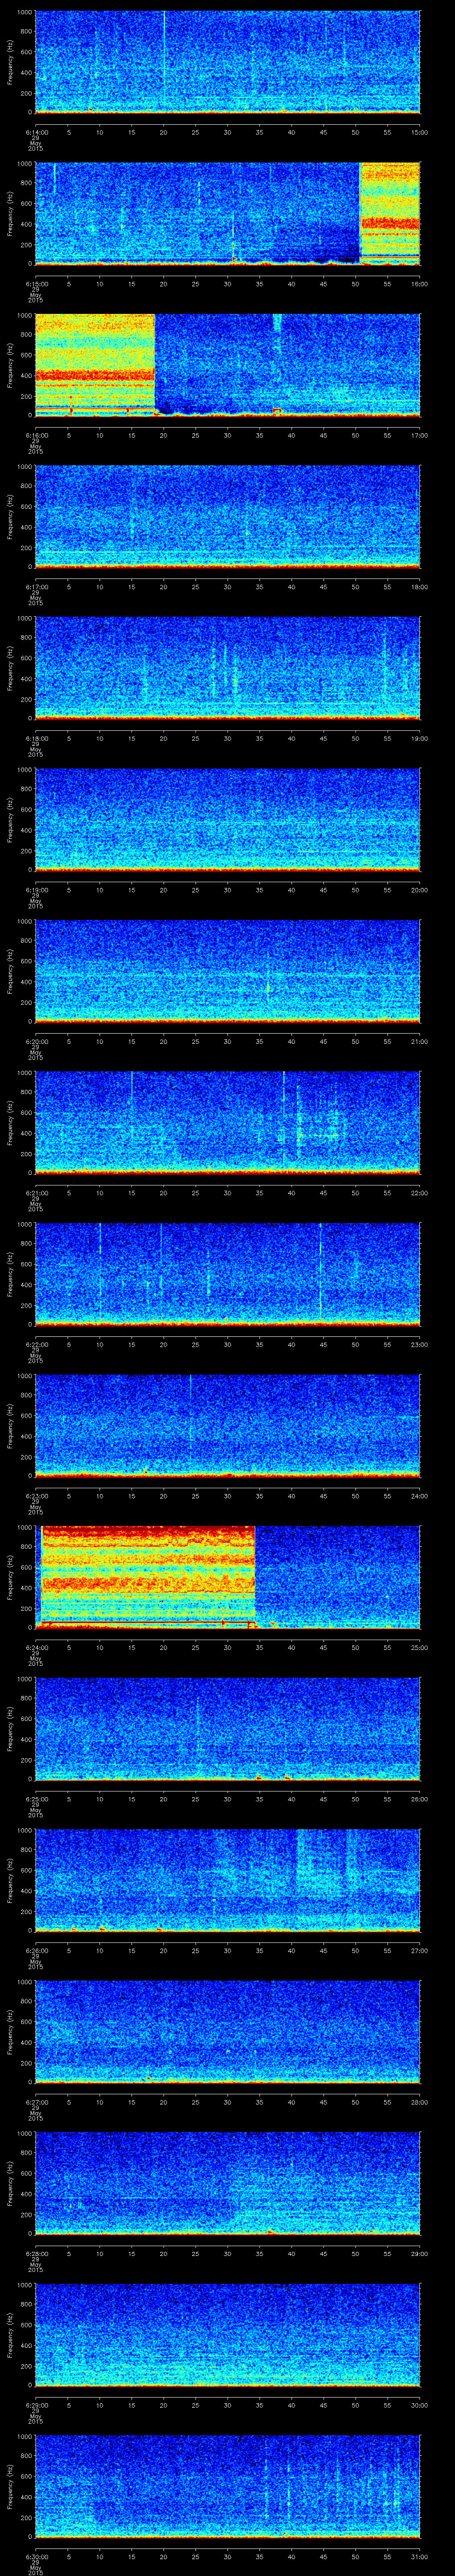This screenshot has width=455, height=2576.
Task: Click 'Frequency (Hz)' axis label of 6:24:00 panel
Action: tap(10, 1577)
